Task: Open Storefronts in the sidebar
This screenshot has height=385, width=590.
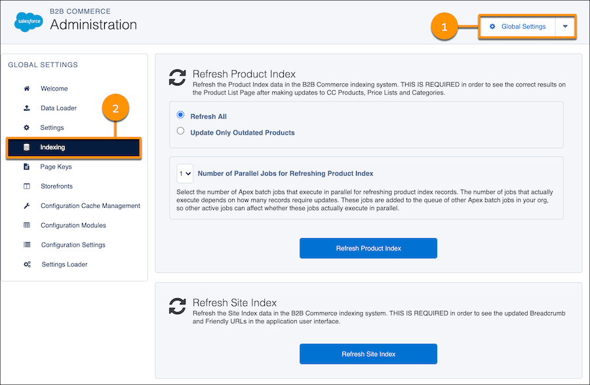Action: click(56, 186)
